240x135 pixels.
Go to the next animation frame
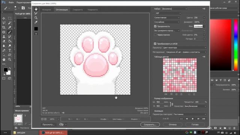tap(198, 119)
